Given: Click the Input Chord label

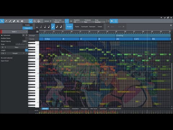Looking at the screenshot, I should 5,61.
